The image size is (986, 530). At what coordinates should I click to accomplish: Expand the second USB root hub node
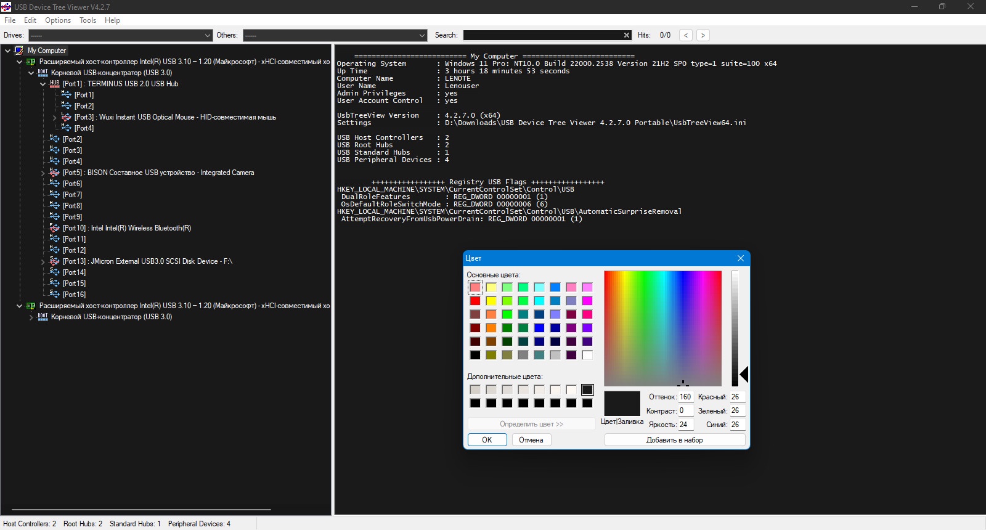tap(31, 317)
